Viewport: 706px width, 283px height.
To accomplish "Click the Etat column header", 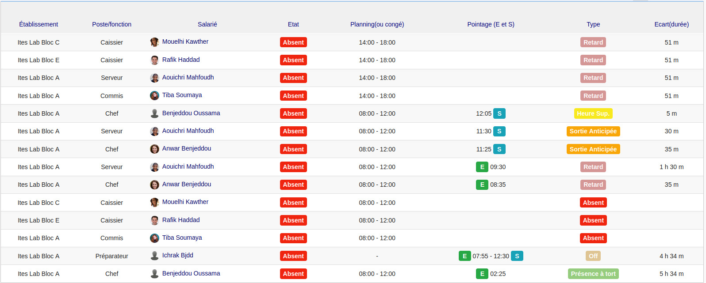I will point(293,24).
